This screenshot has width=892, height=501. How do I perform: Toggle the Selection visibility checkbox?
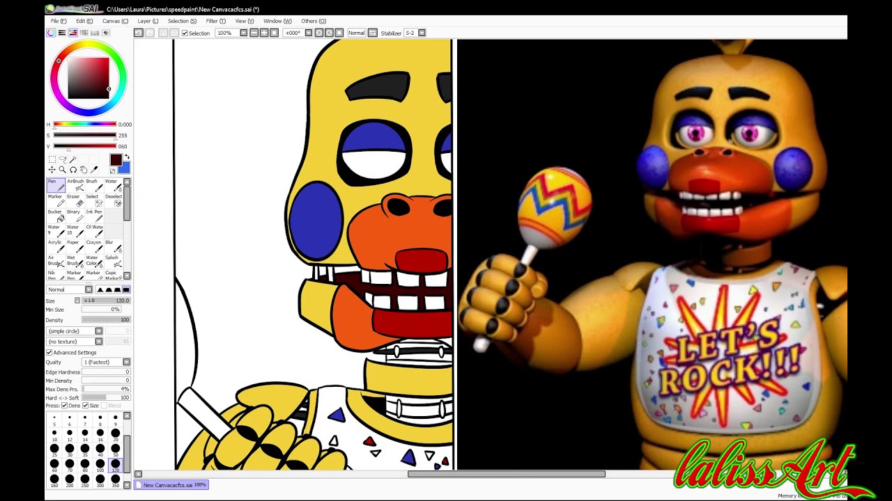pyautogui.click(x=185, y=33)
